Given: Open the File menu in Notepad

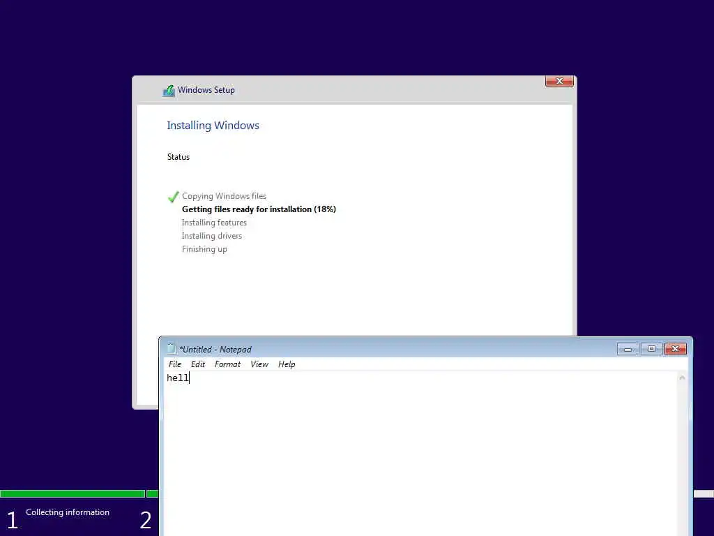Looking at the screenshot, I should coord(175,364).
